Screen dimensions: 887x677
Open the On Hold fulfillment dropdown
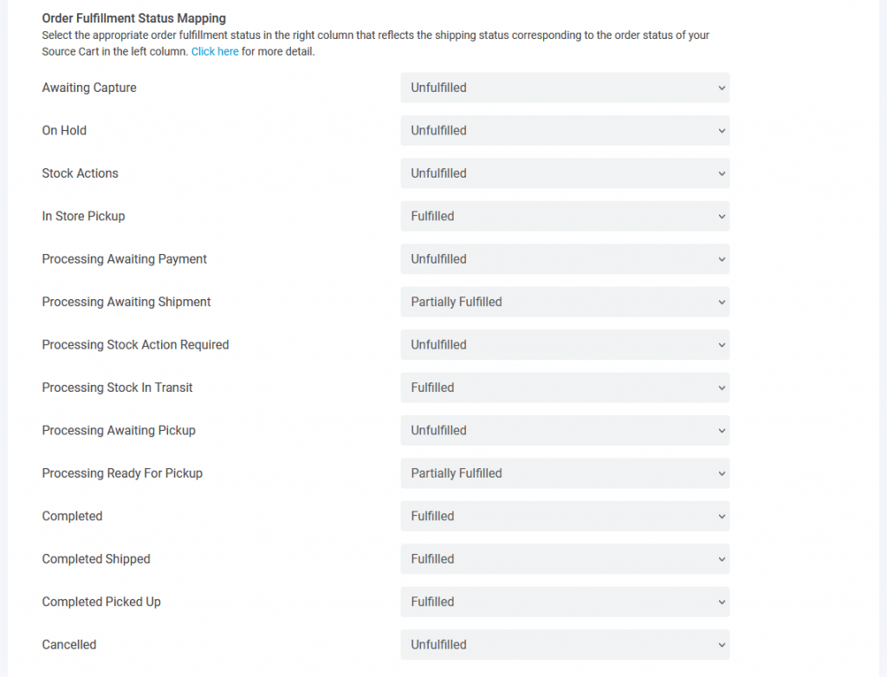564,130
